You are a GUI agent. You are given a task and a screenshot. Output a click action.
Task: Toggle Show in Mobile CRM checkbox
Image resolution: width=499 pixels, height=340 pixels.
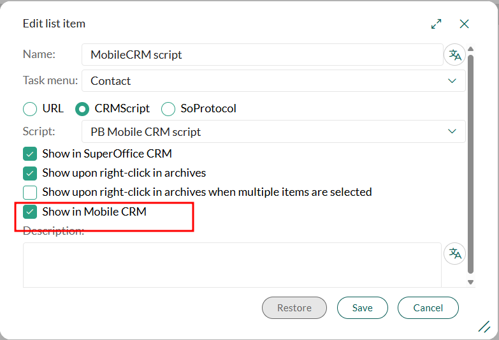click(30, 211)
